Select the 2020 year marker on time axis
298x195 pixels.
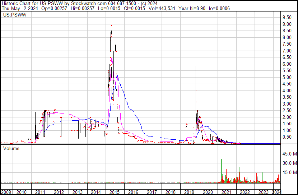(207, 192)
